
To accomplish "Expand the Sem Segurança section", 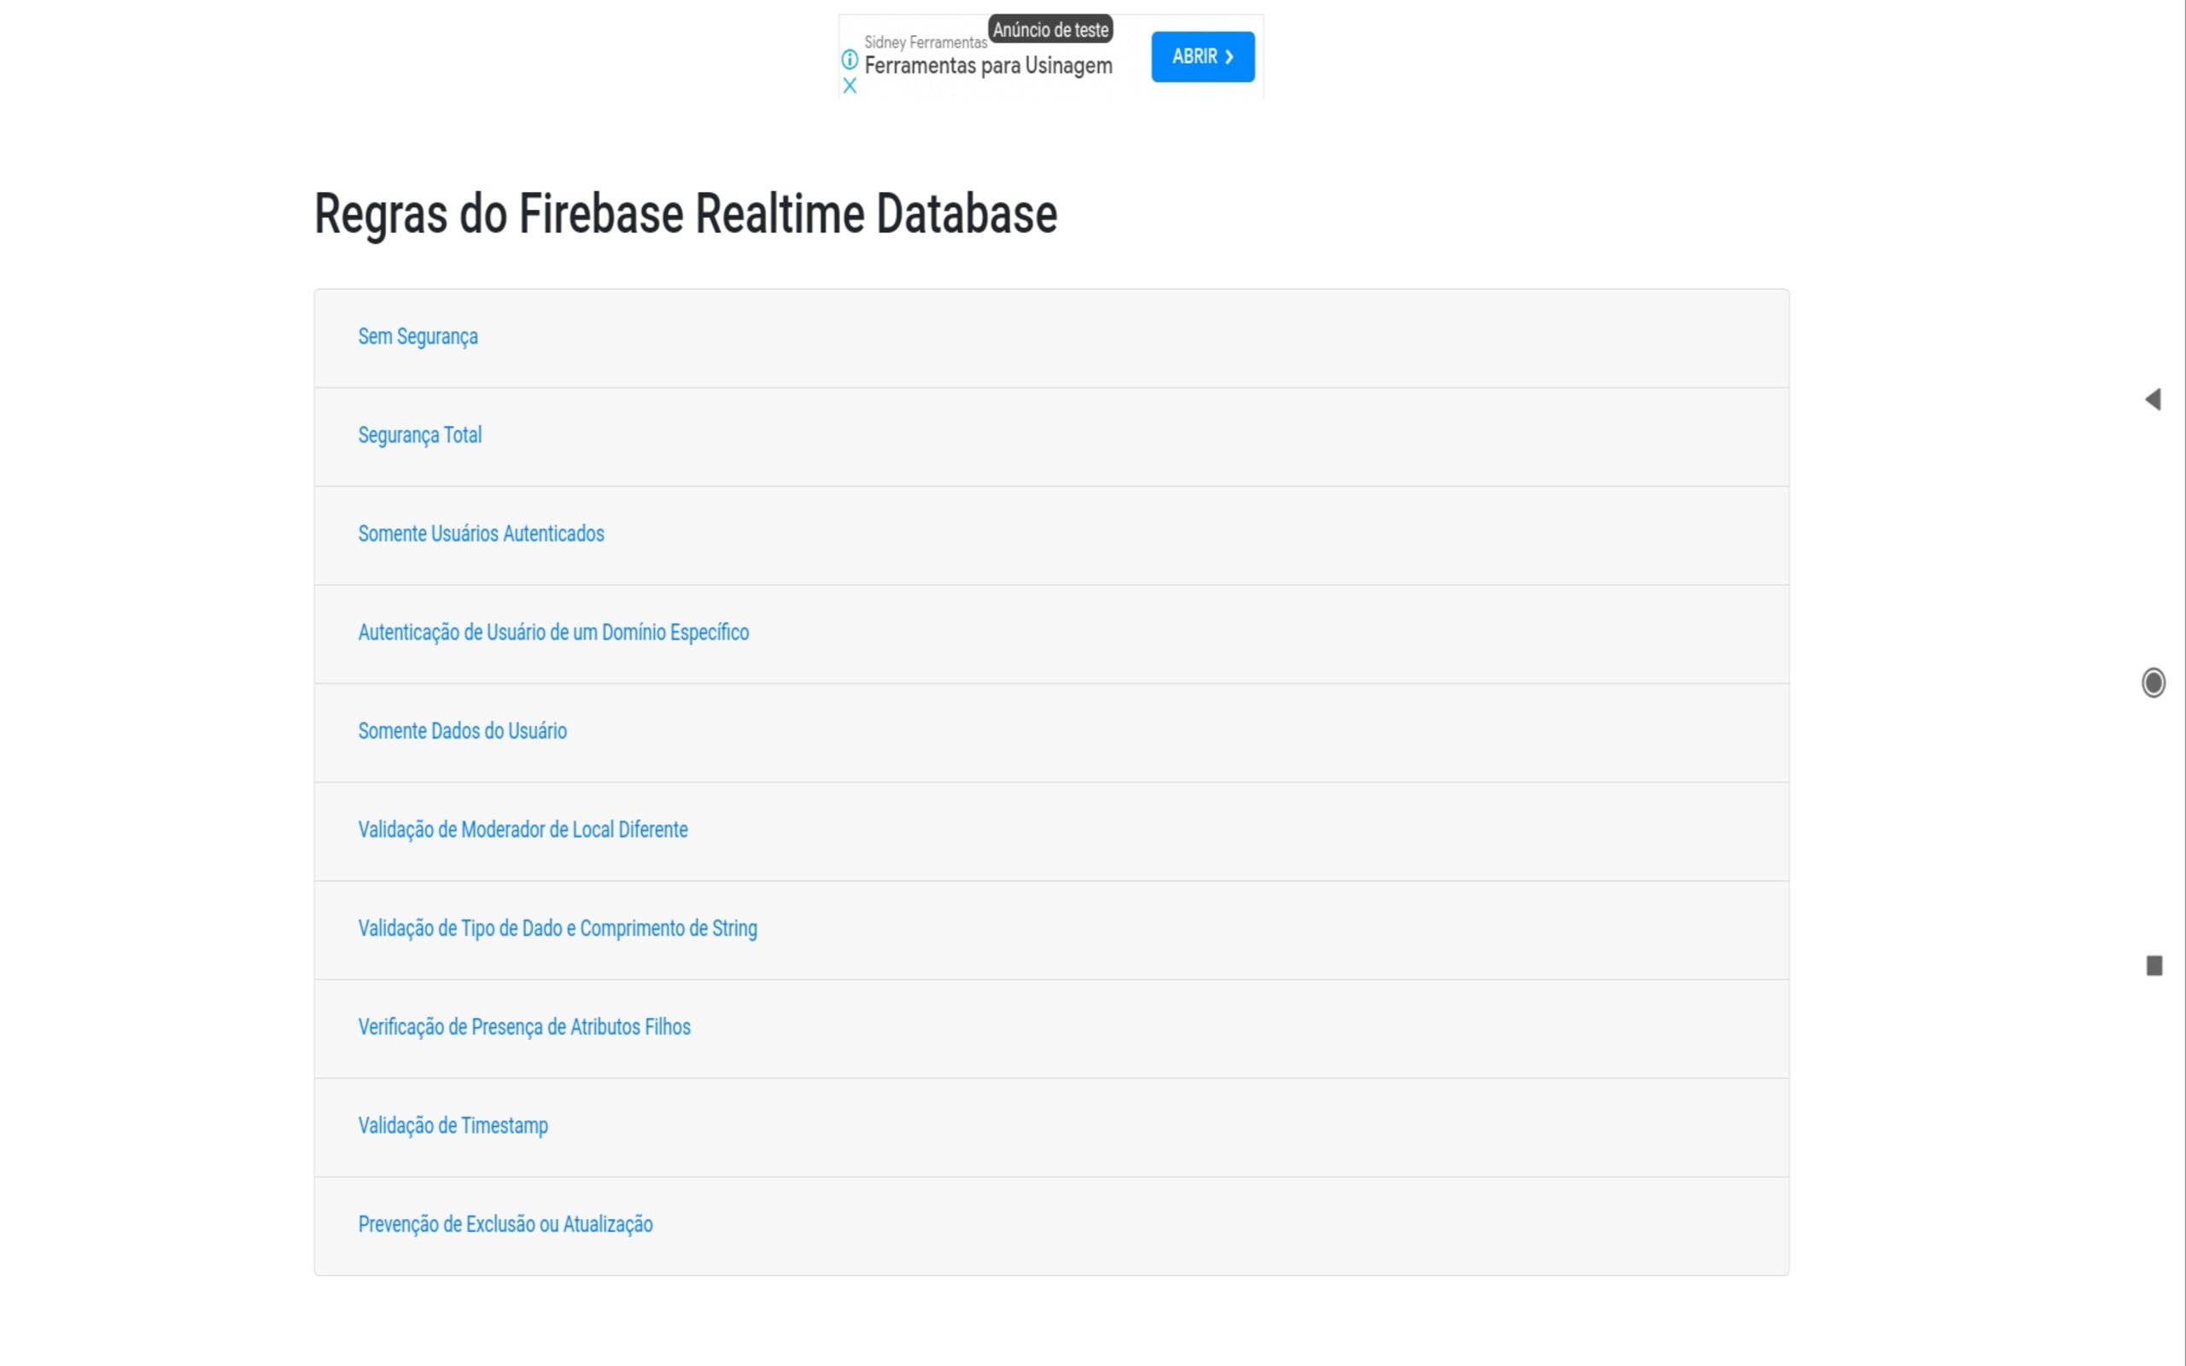I will tap(418, 336).
